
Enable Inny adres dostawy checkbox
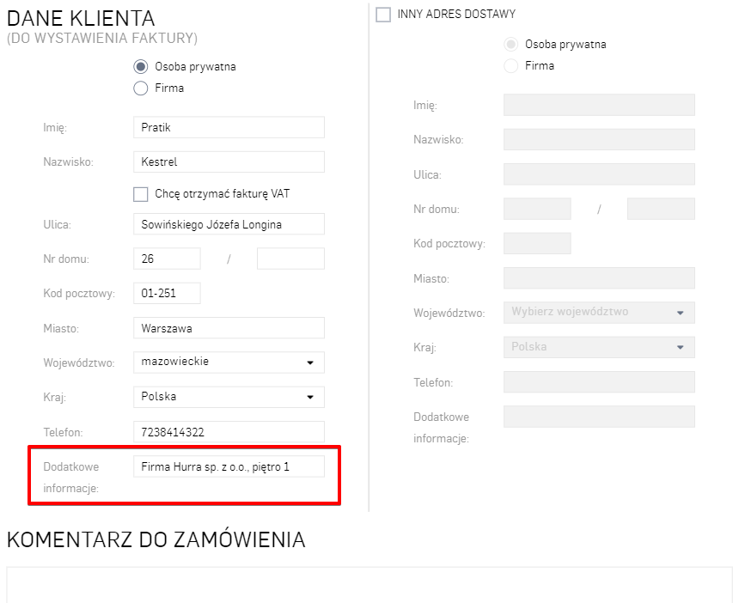tap(383, 15)
